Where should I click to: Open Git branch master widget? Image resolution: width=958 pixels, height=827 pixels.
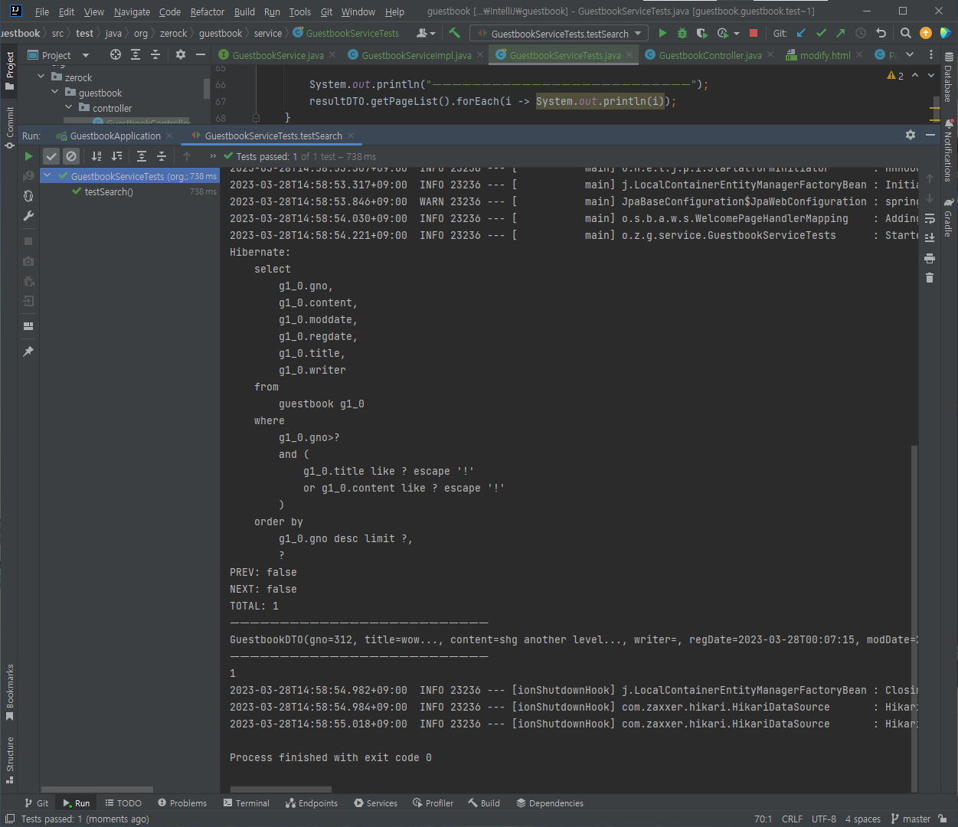point(911,819)
